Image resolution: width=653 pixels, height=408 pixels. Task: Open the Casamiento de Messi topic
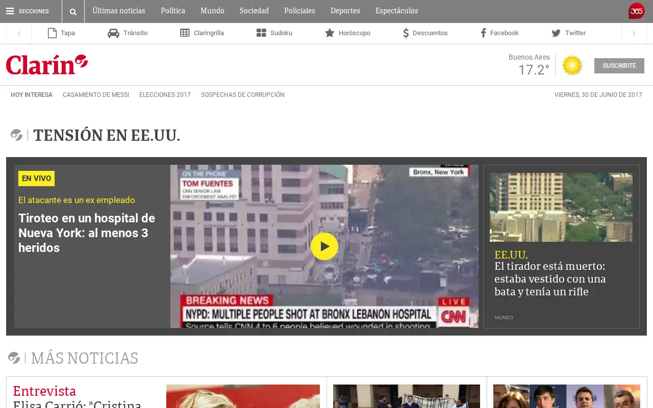(96, 95)
